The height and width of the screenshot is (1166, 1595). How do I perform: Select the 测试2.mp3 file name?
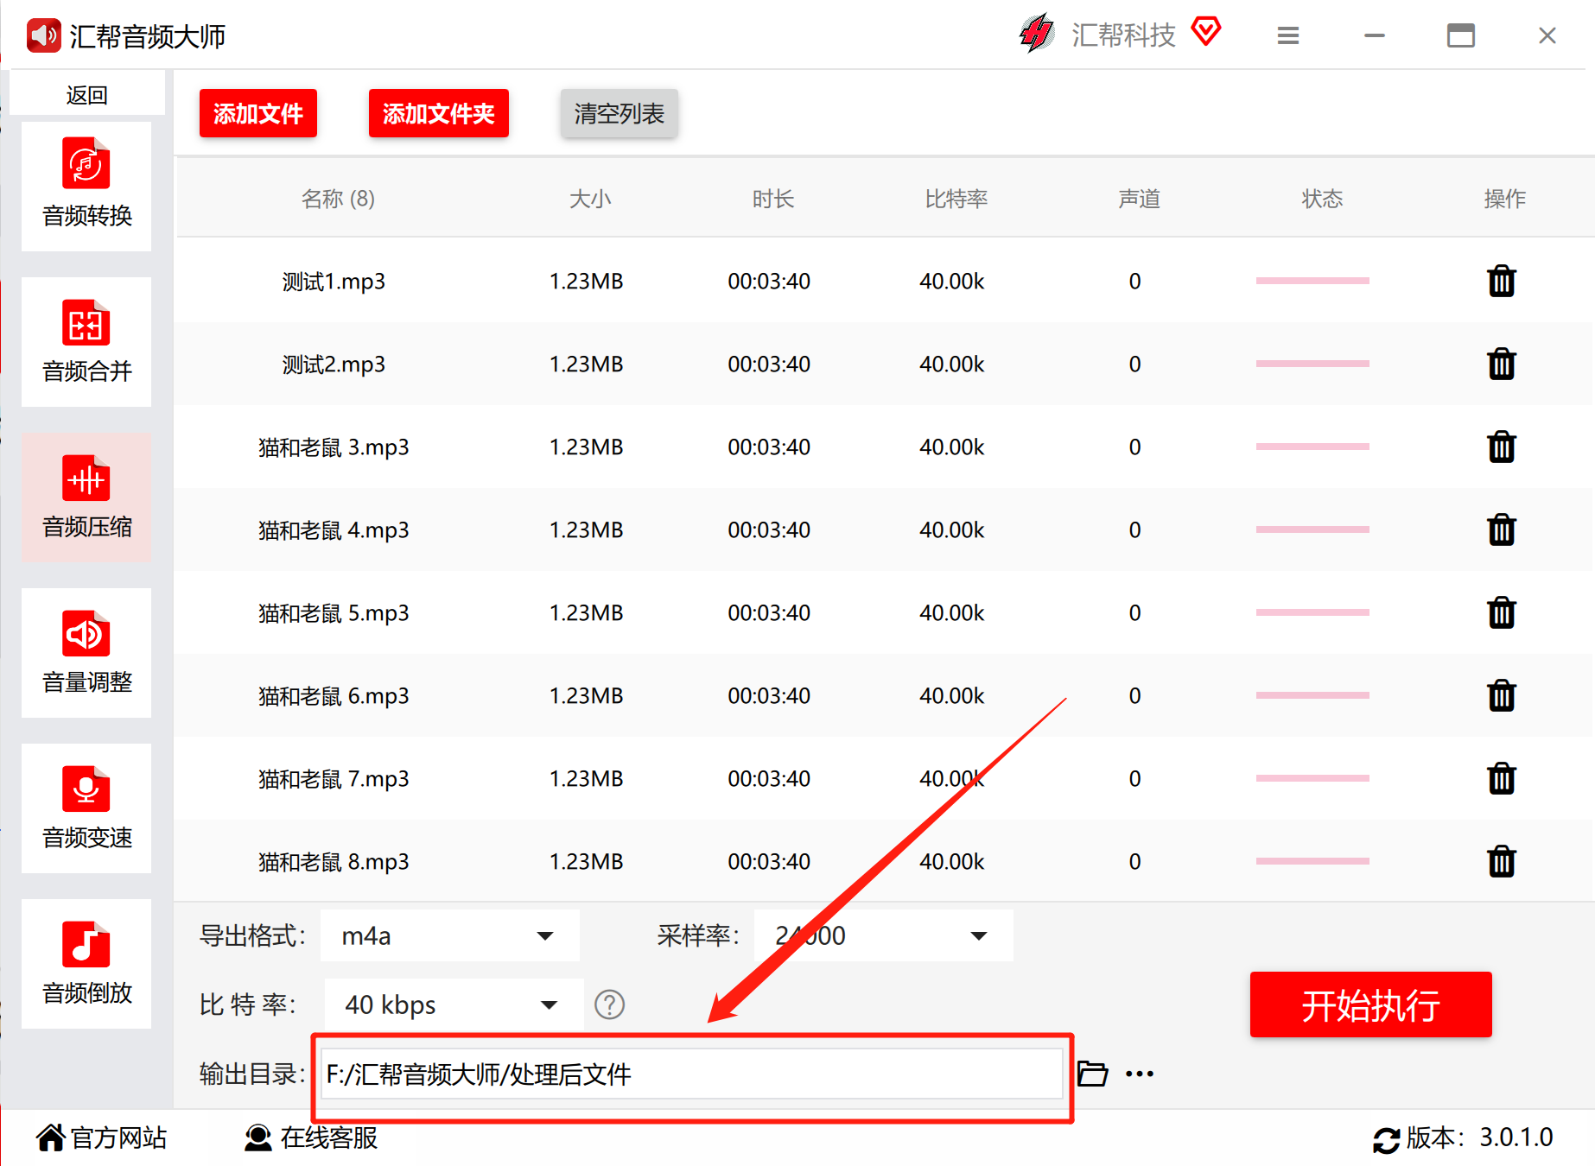coord(334,364)
